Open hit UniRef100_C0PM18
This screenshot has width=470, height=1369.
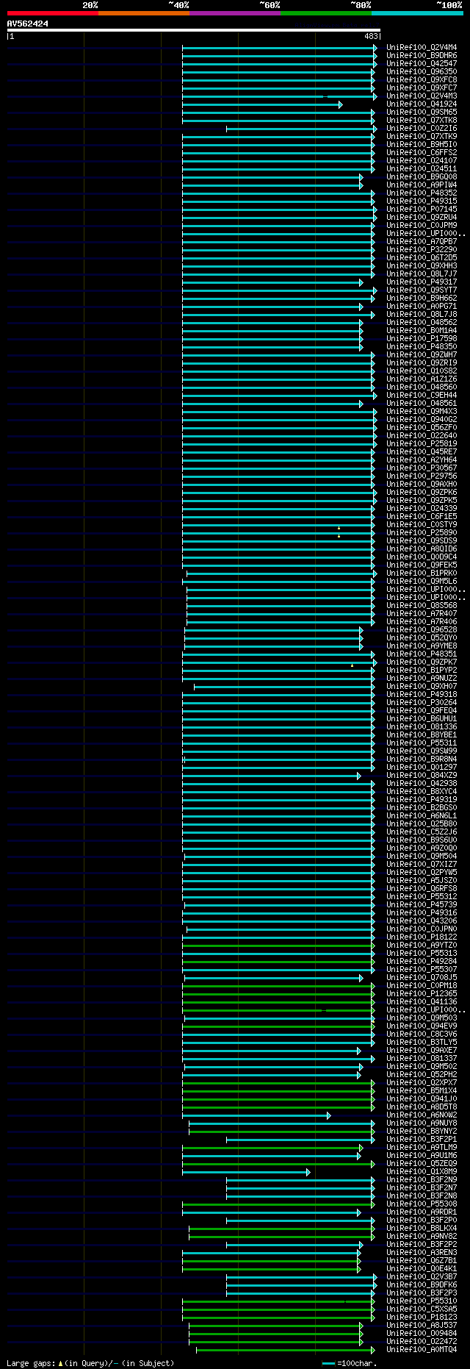point(422,986)
